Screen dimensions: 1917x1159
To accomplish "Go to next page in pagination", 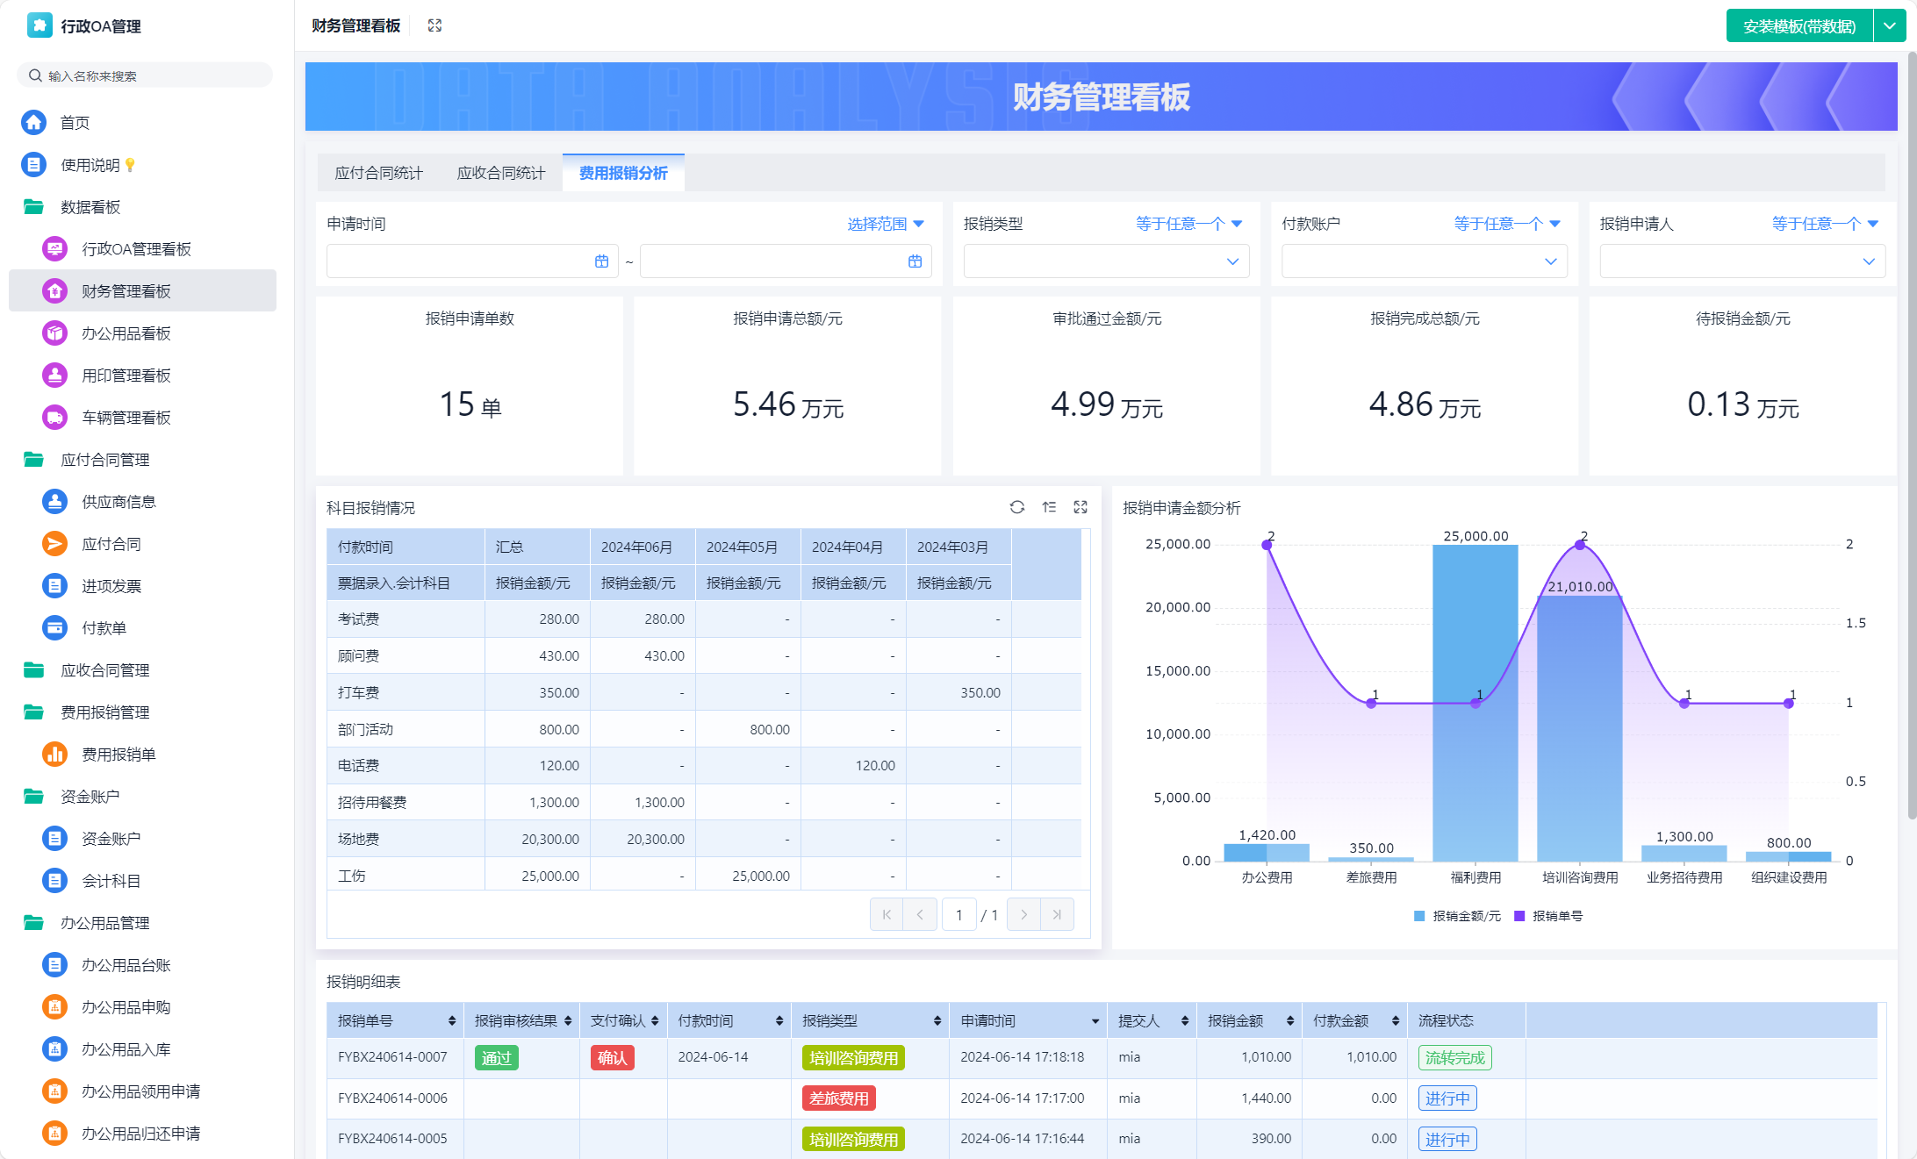I will click(x=1023, y=914).
